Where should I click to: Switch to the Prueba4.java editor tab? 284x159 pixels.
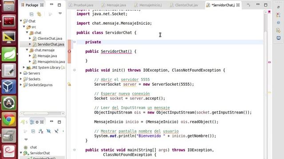(x=81, y=5)
